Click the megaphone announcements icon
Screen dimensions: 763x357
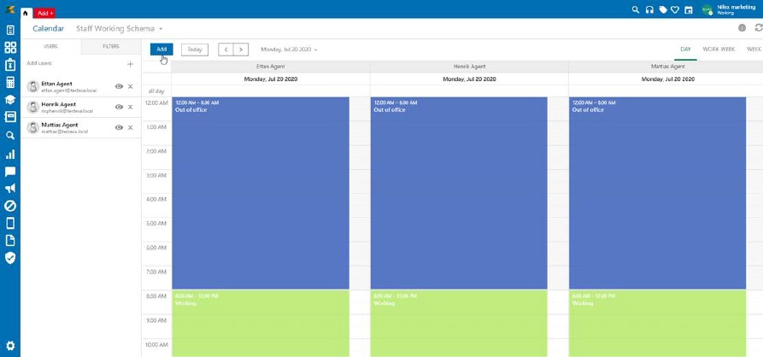click(x=10, y=189)
